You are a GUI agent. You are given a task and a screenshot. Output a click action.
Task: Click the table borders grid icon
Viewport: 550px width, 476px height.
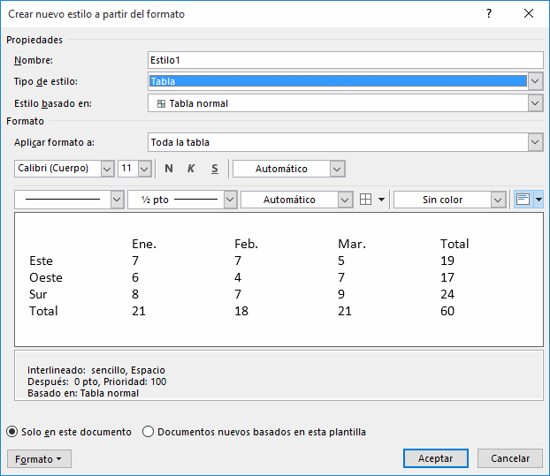[x=366, y=200]
